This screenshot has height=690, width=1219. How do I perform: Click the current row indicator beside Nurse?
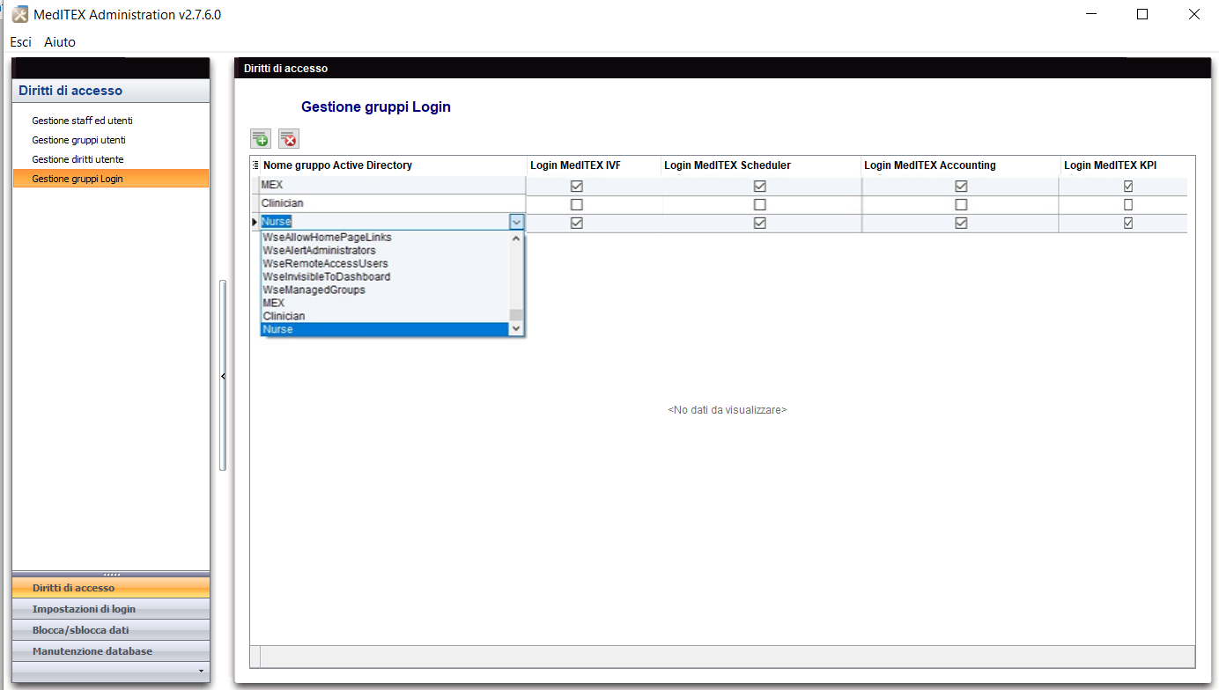255,223
